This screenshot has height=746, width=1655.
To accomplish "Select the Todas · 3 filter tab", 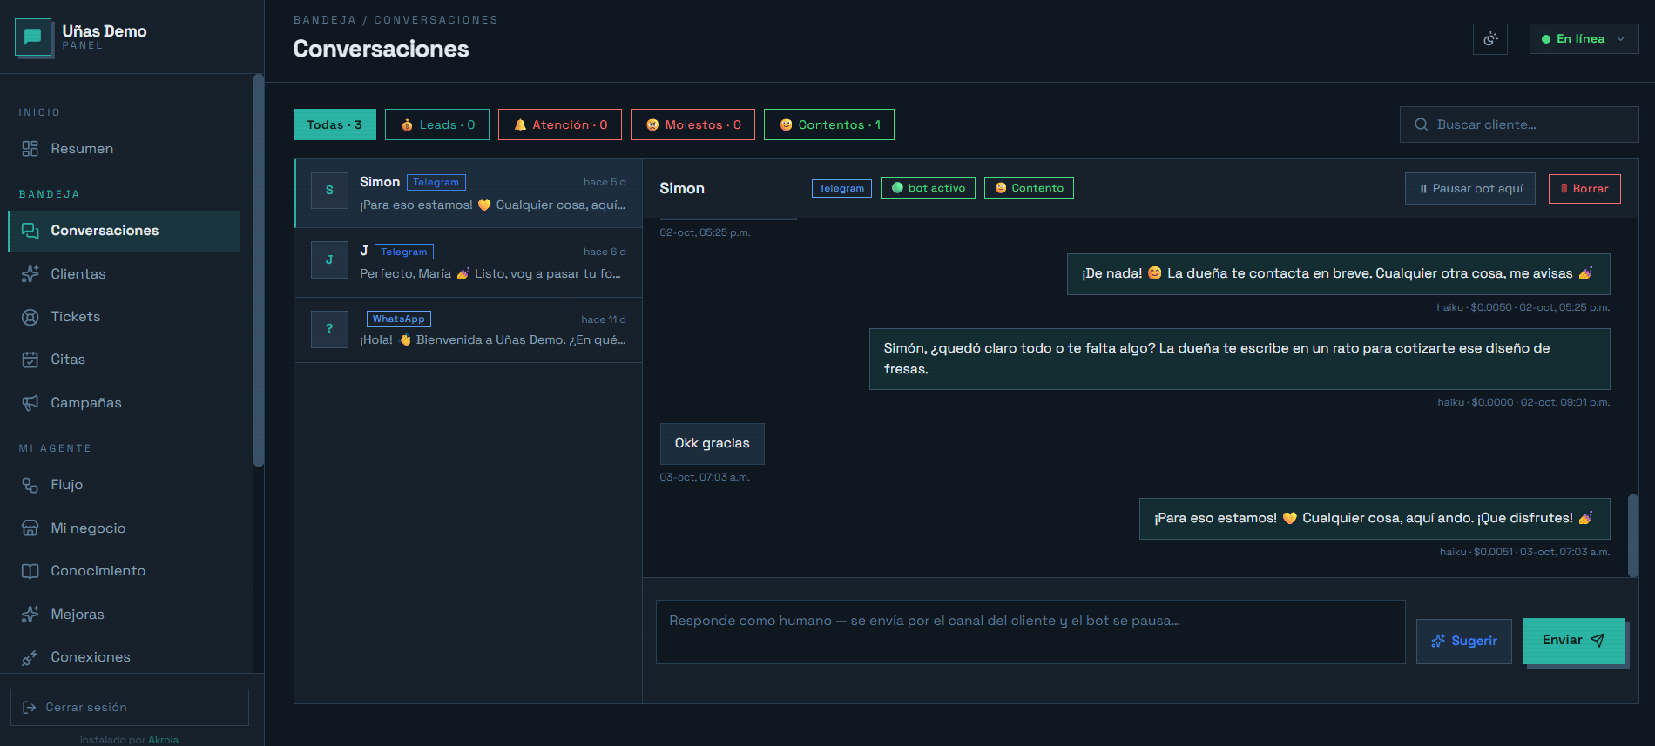I will [334, 124].
